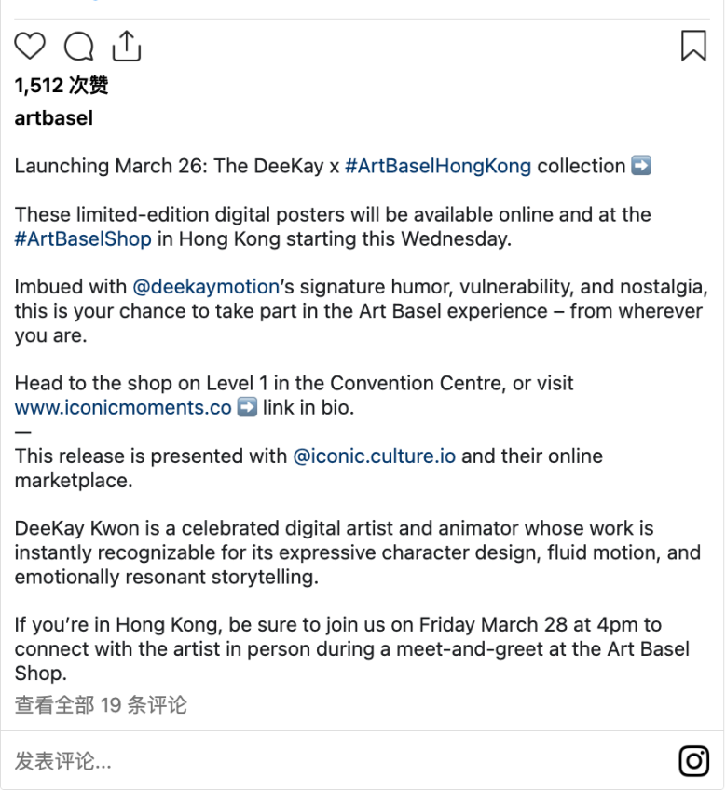Open @iconic.culture.io profile mention
726x790 pixels.
(375, 456)
